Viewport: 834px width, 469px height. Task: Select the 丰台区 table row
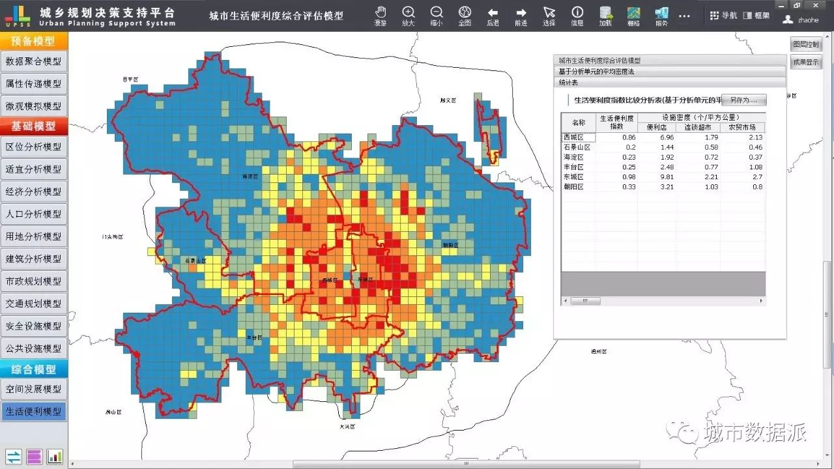[x=663, y=167]
